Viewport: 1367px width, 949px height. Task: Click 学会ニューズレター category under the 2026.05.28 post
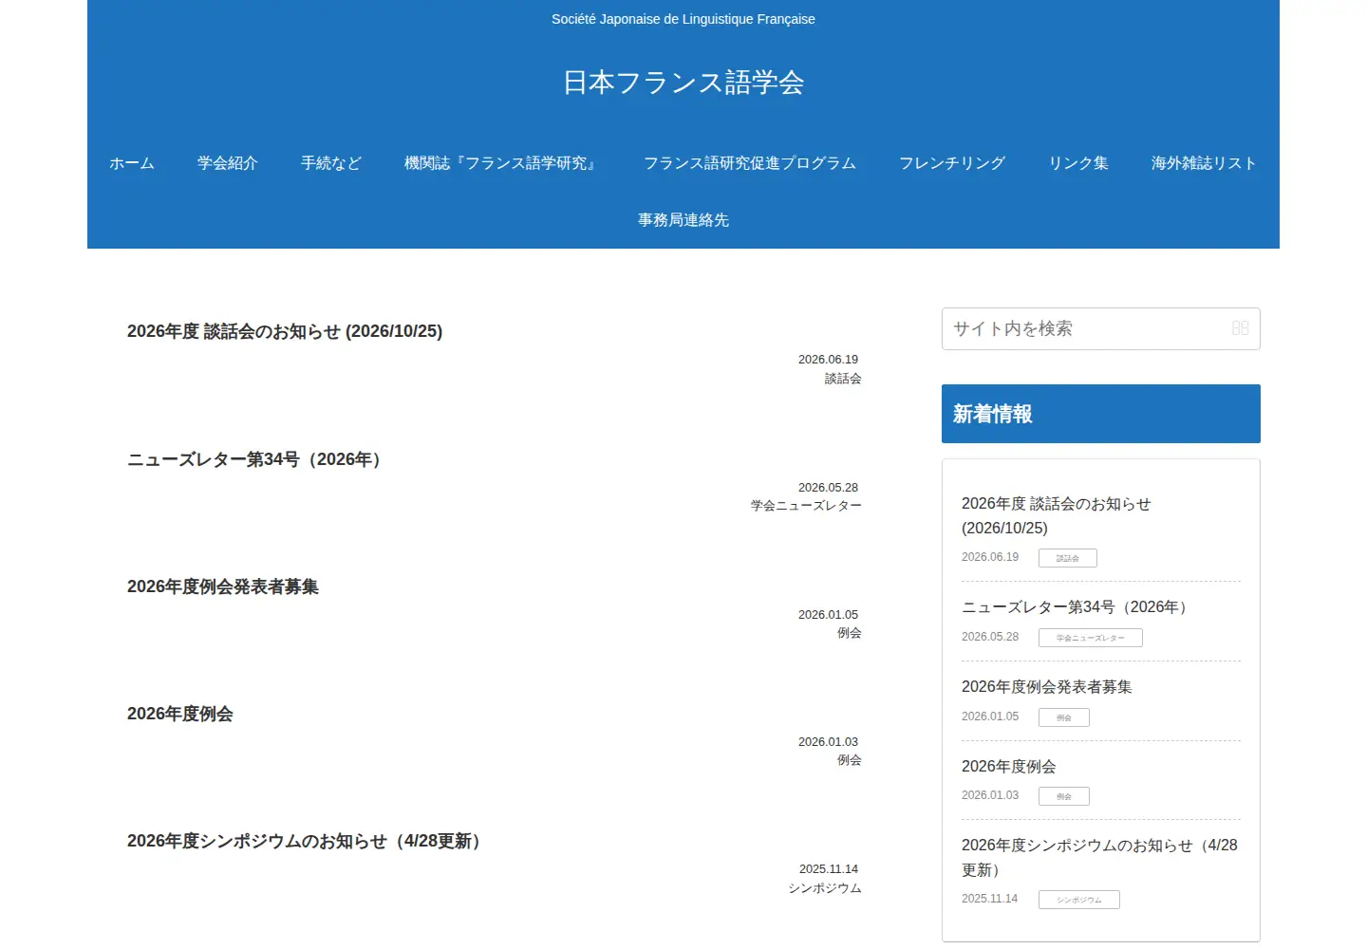(806, 506)
